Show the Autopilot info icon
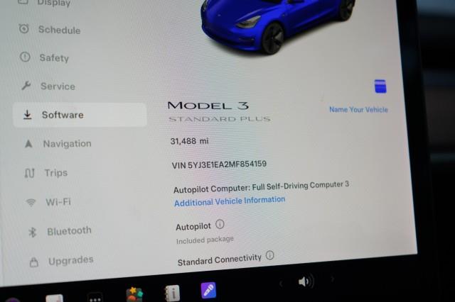455x302 pixels. (x=220, y=224)
